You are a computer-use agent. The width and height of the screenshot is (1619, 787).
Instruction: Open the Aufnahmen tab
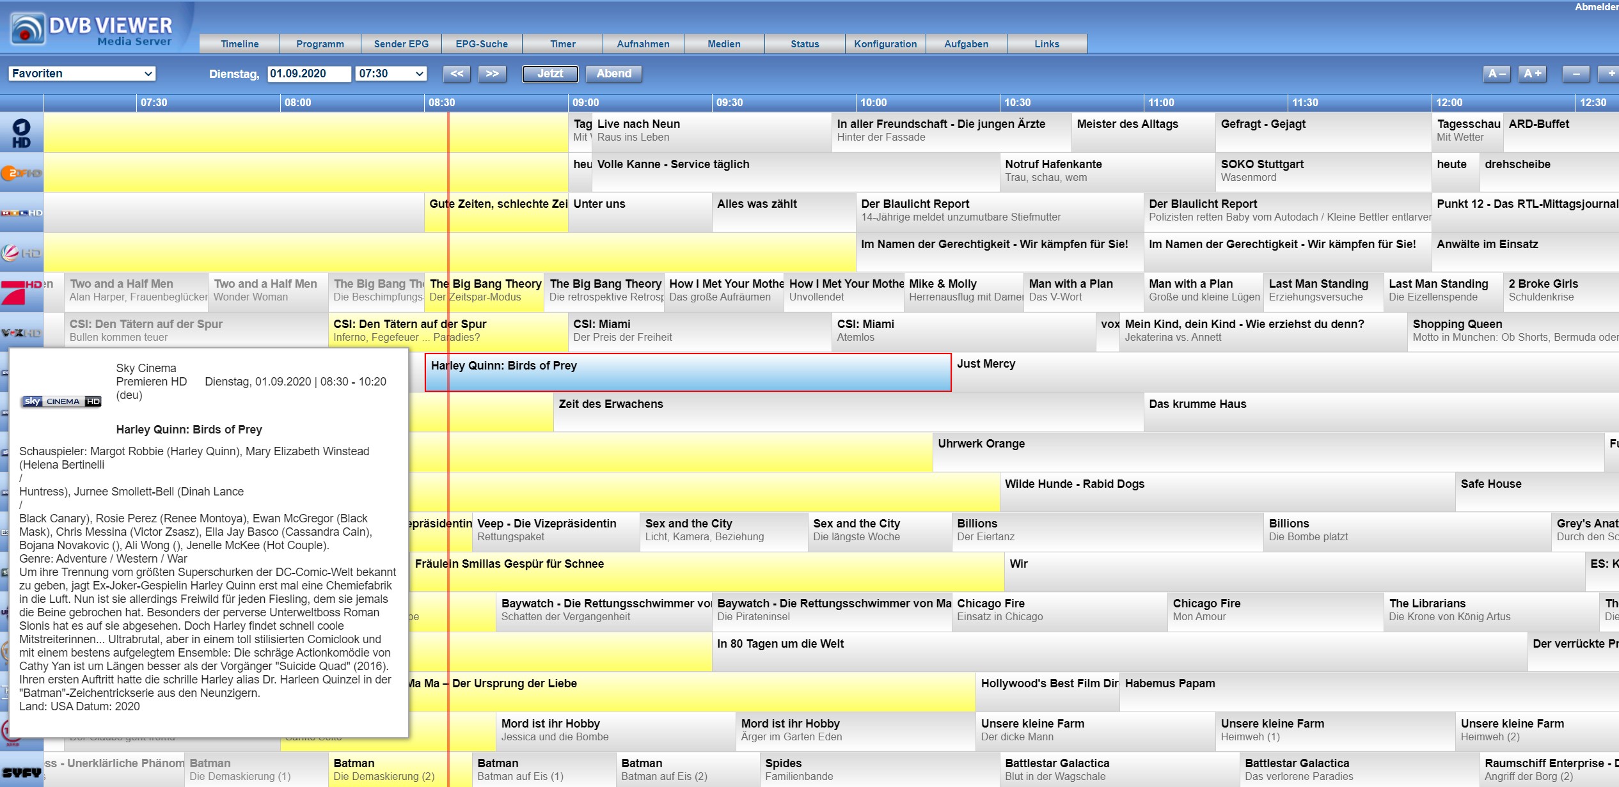tap(643, 43)
